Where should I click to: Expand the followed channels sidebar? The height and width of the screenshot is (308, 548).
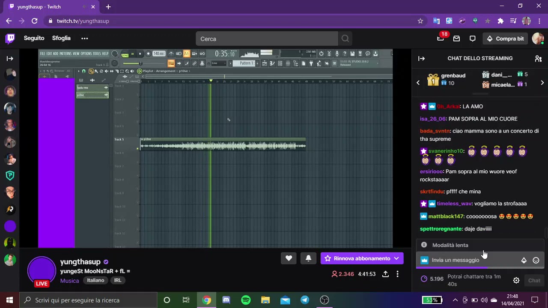(10, 59)
